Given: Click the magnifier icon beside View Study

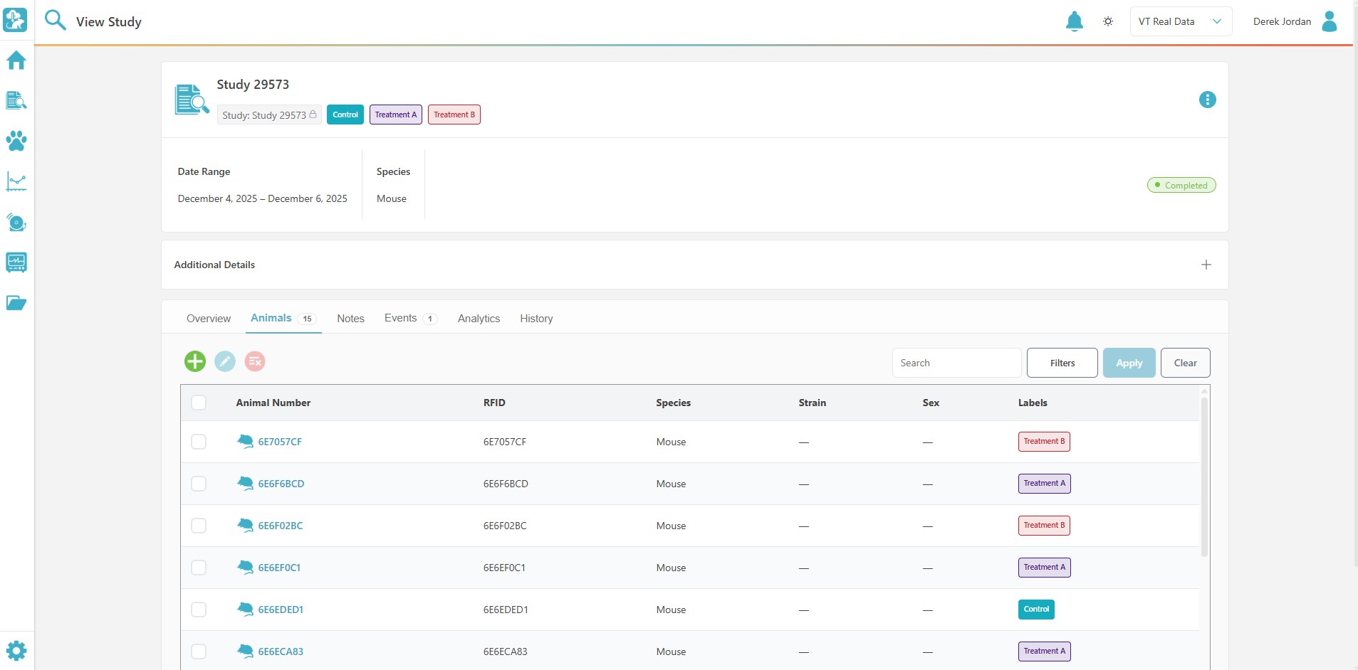Looking at the screenshot, I should pyautogui.click(x=55, y=21).
